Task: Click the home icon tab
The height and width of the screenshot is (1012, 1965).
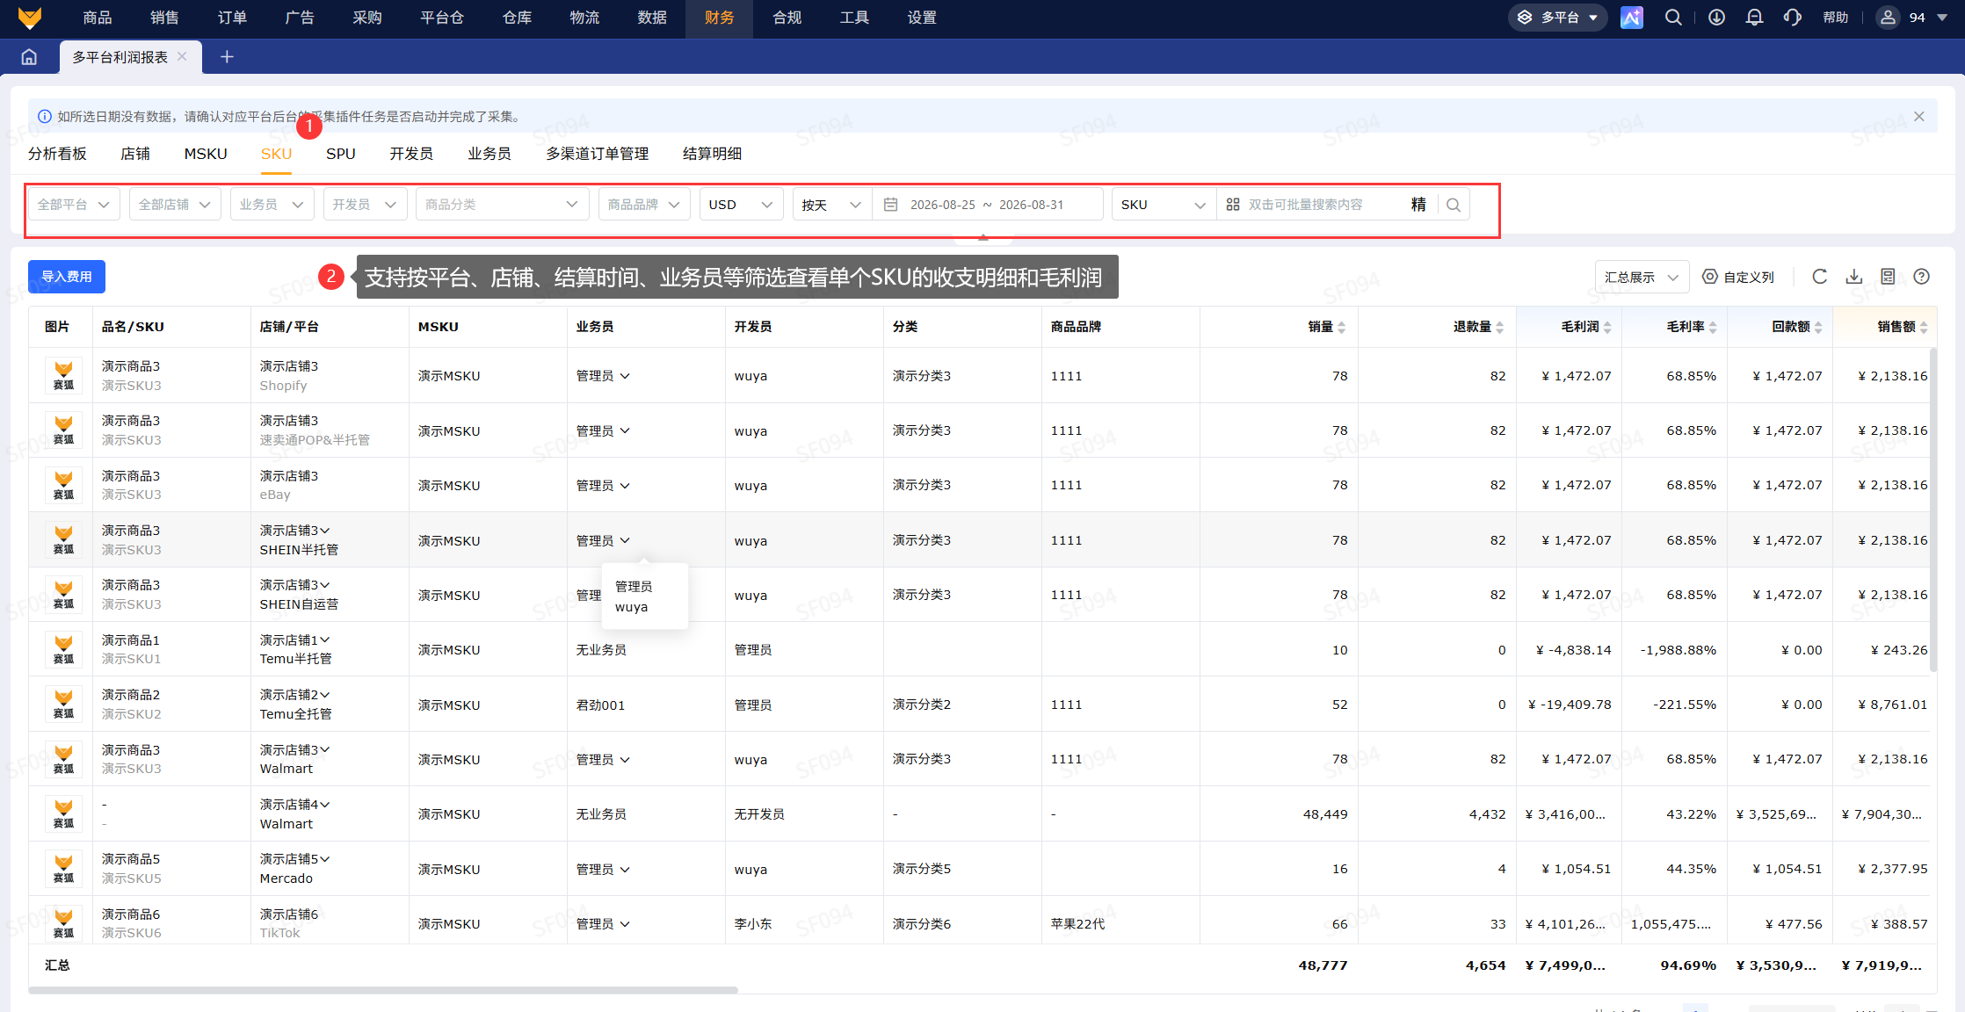Action: click(29, 57)
